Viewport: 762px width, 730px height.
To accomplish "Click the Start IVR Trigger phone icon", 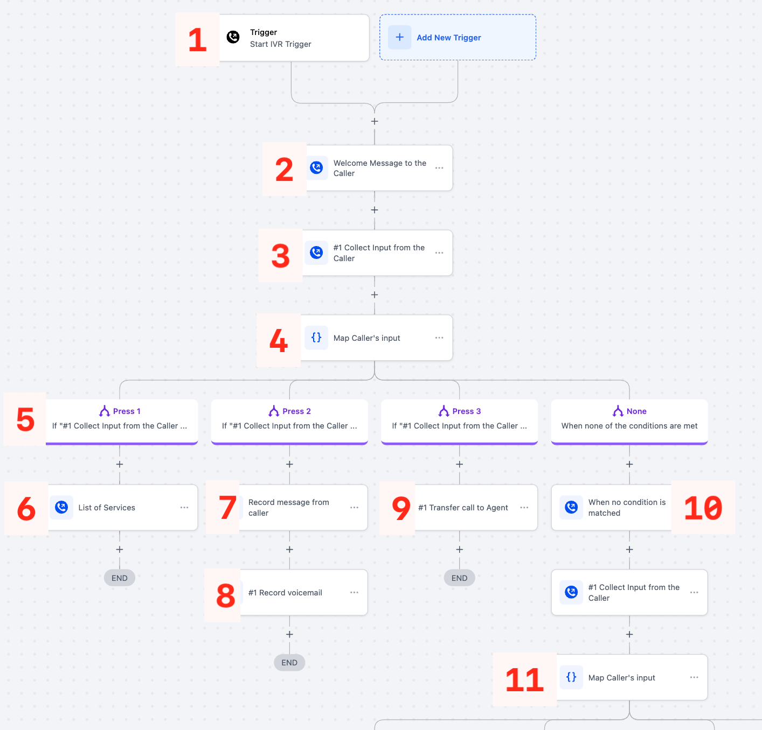I will [233, 37].
